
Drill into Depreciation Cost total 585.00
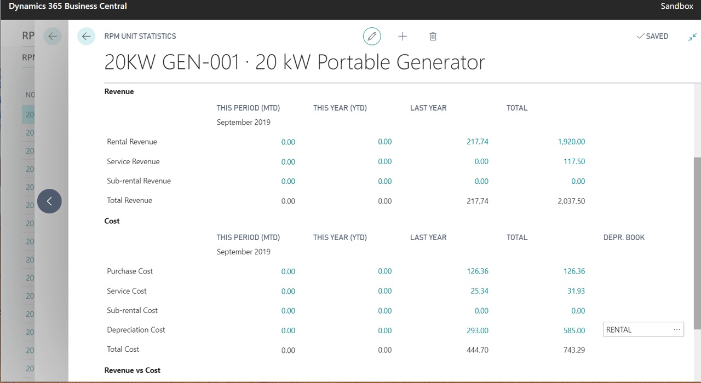574,330
